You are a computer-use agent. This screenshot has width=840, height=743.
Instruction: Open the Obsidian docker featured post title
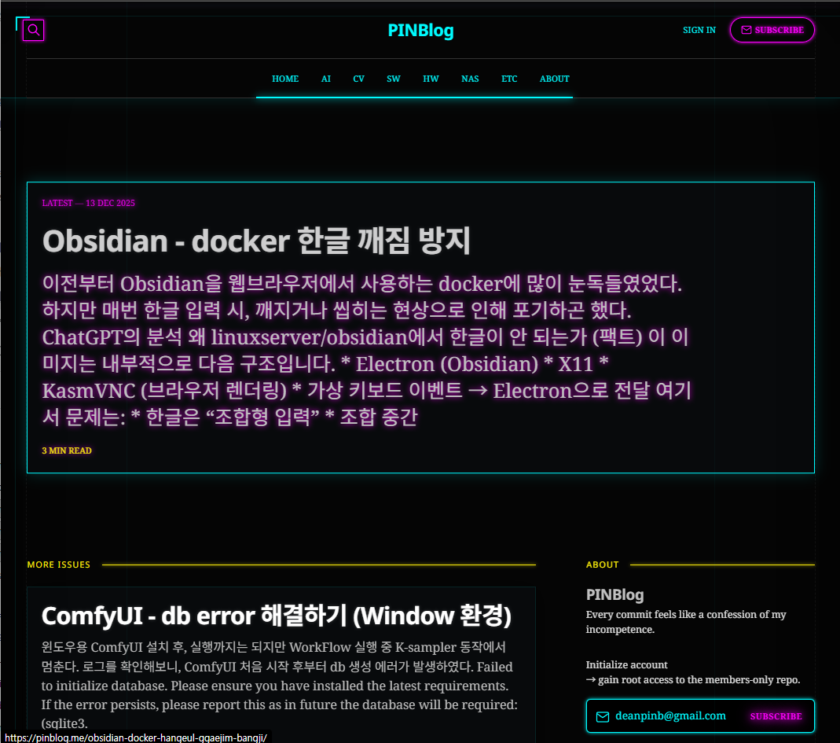(256, 241)
